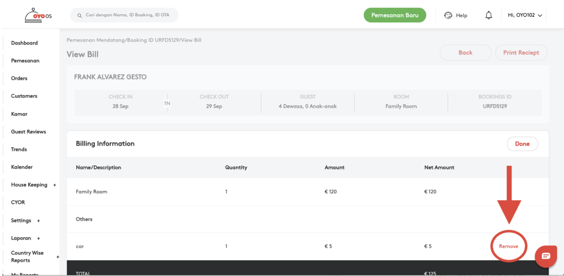Click the search magnifier icon
Image resolution: width=564 pixels, height=276 pixels.
click(79, 15)
